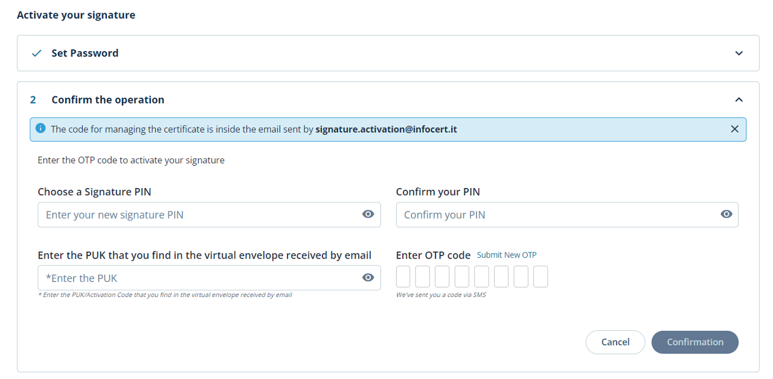Click into the Confirm your PIN field

556,215
